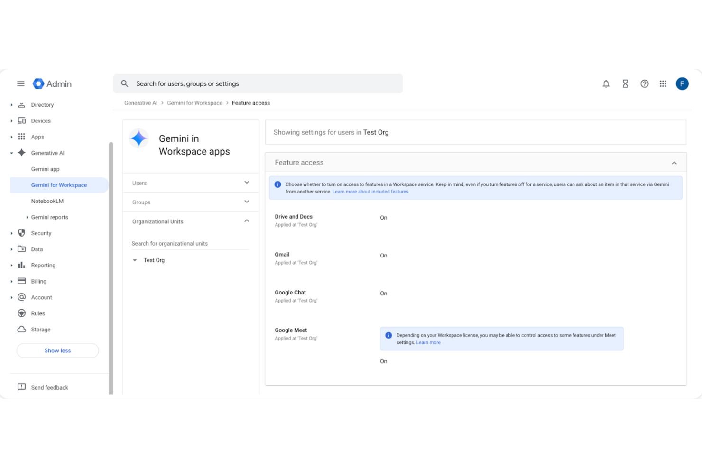Click the Data folder icon
The image size is (702, 468).
(22, 249)
